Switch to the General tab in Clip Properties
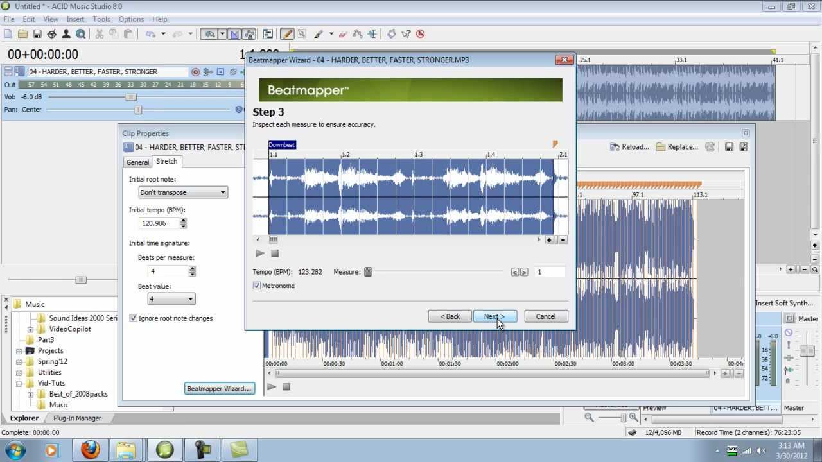The width and height of the screenshot is (822, 462). coord(137,162)
